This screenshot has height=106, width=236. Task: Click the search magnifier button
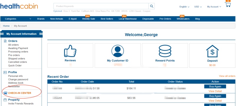click(152, 6)
